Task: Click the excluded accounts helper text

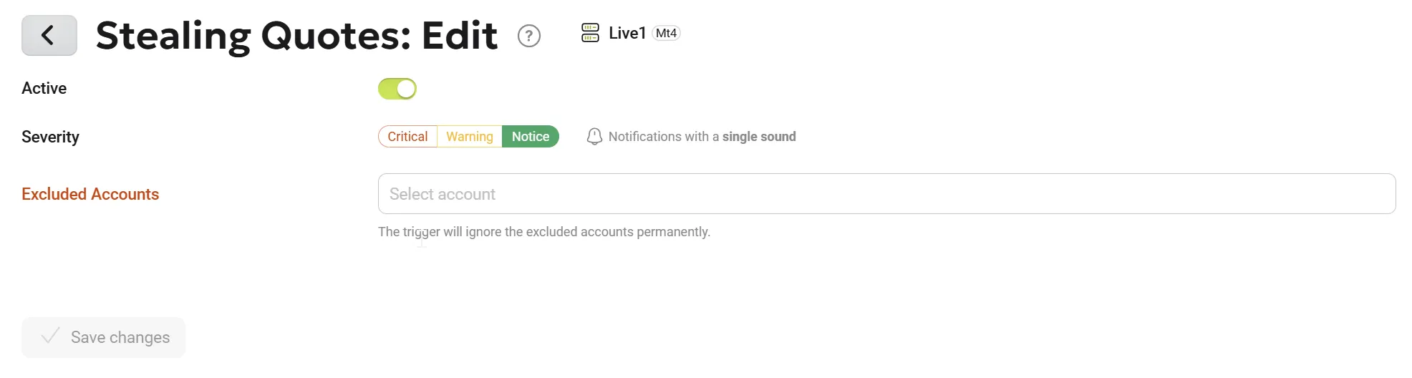Action: click(544, 232)
